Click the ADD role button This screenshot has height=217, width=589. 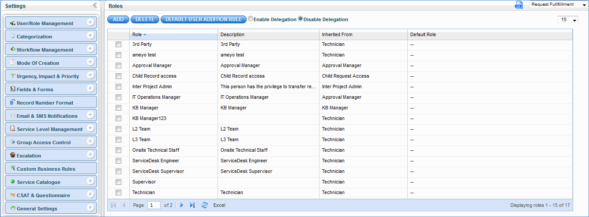118,19
